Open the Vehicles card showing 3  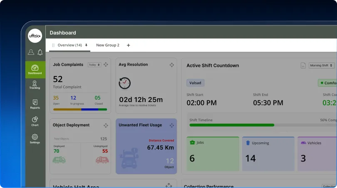tap(317, 154)
